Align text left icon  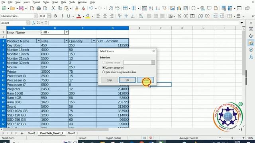[98, 16]
